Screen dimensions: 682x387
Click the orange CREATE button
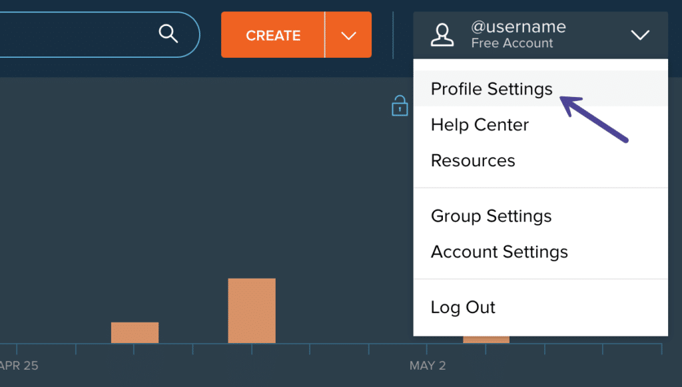pos(272,35)
